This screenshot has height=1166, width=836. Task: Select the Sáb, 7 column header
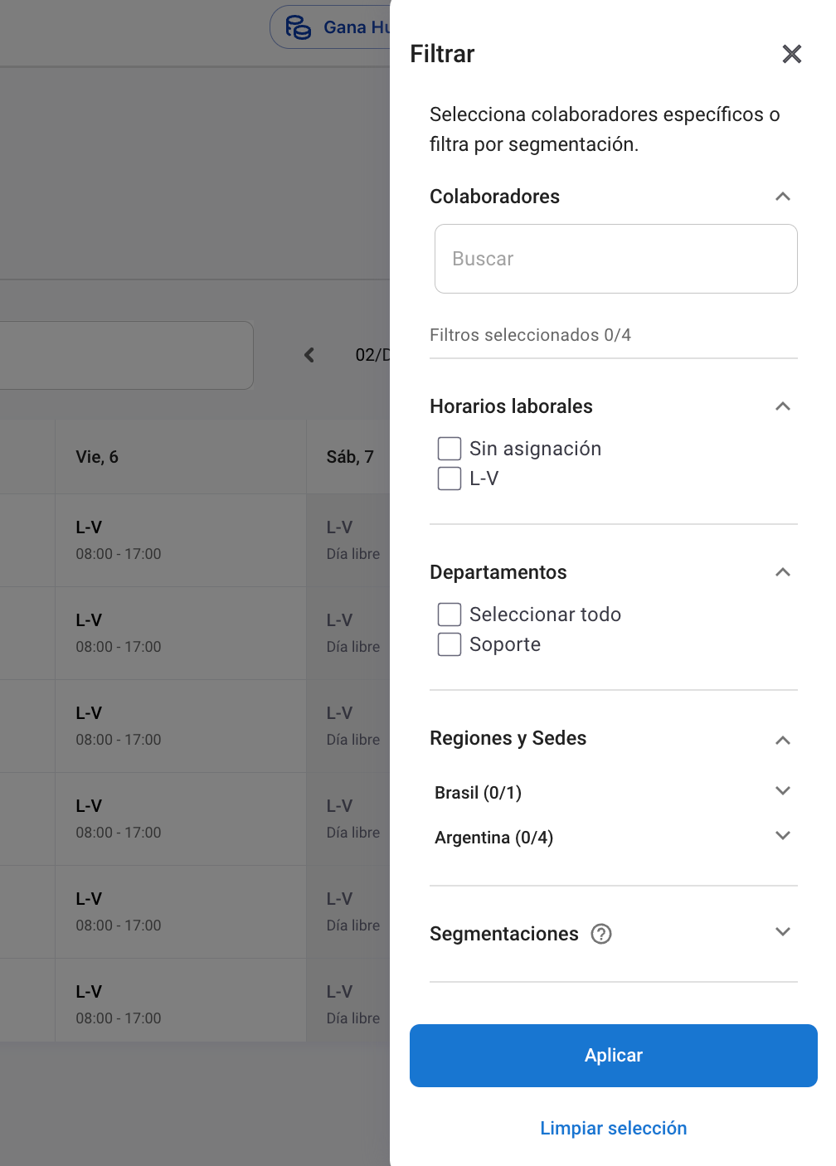pos(350,457)
